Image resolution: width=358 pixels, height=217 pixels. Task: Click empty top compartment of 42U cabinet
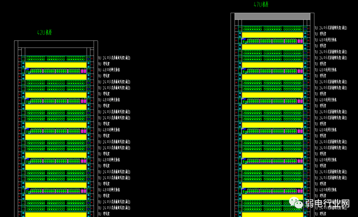pyautogui.click(x=56, y=44)
